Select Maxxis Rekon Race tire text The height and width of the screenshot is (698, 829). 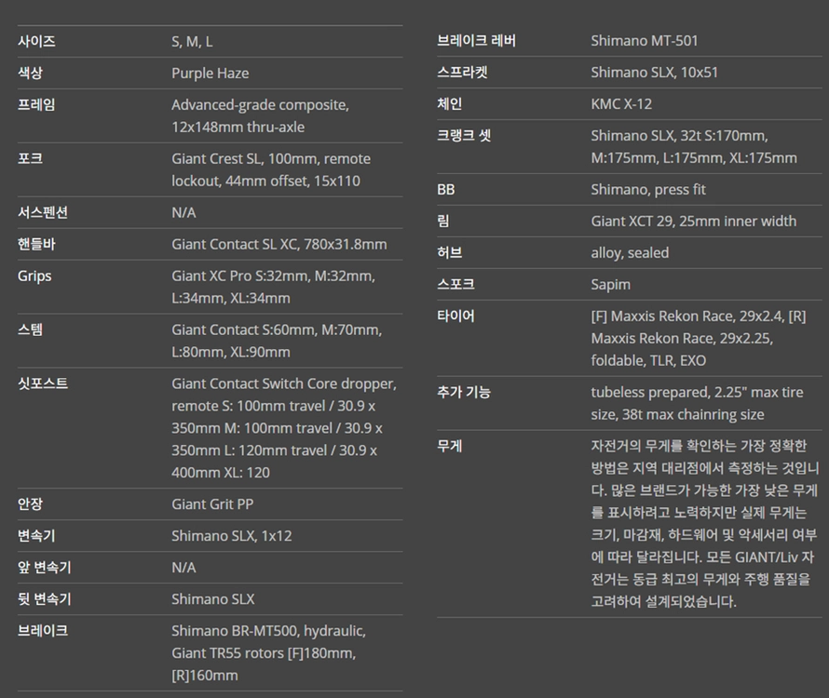(699, 339)
